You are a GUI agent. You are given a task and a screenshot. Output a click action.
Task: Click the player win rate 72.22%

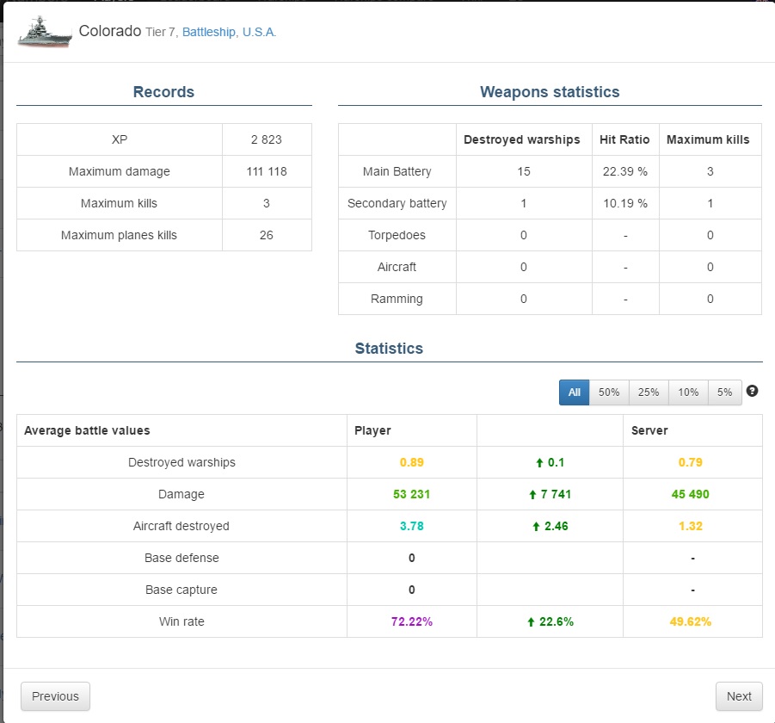tap(412, 621)
